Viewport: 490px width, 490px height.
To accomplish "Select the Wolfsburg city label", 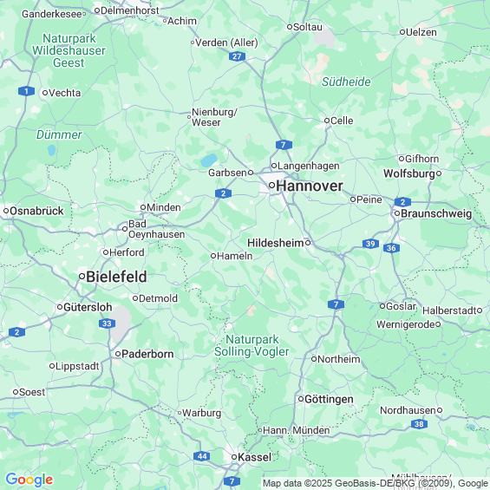I will pyautogui.click(x=409, y=173).
